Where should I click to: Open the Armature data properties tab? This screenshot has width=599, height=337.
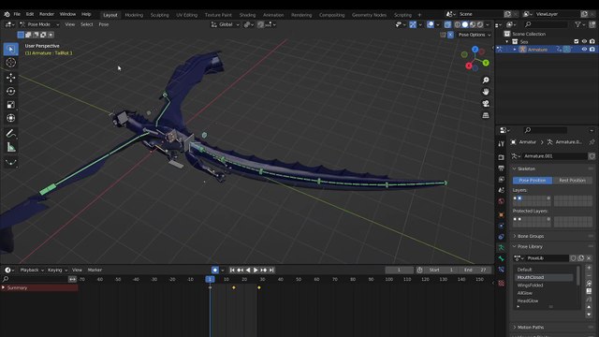pos(502,247)
